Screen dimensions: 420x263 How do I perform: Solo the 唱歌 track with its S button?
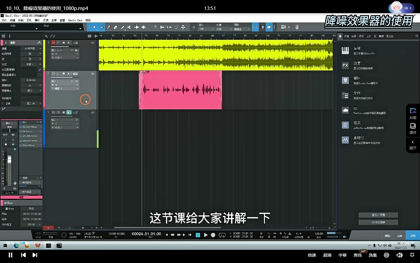(x=59, y=74)
